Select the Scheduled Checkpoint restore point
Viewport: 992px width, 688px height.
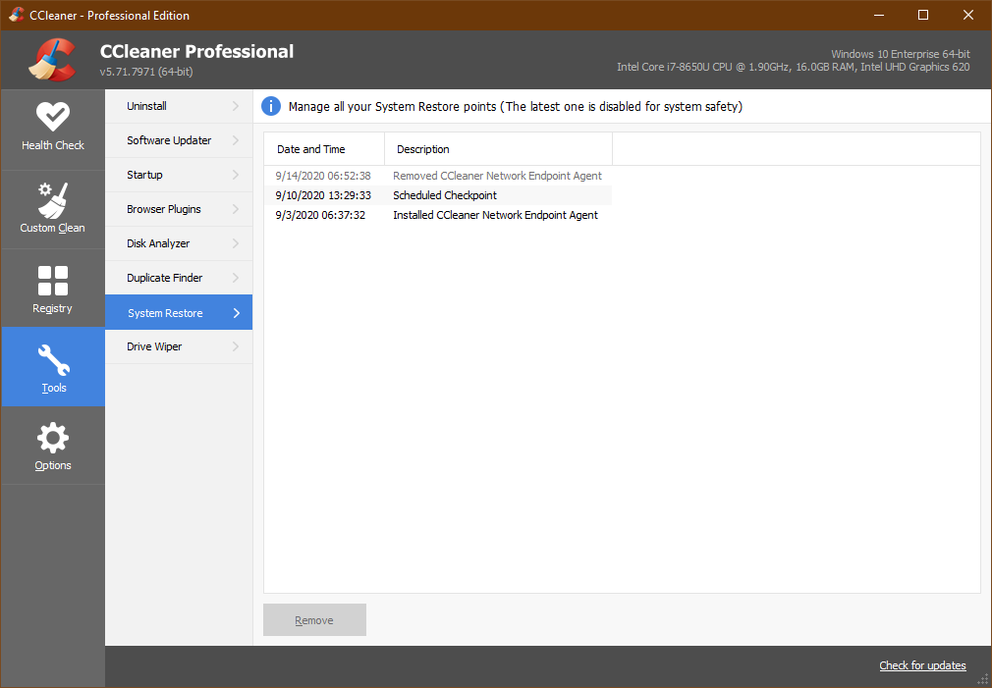pos(444,195)
